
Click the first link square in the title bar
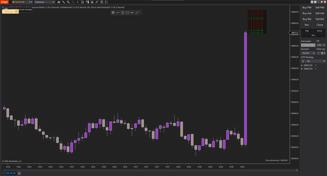(312, 2)
